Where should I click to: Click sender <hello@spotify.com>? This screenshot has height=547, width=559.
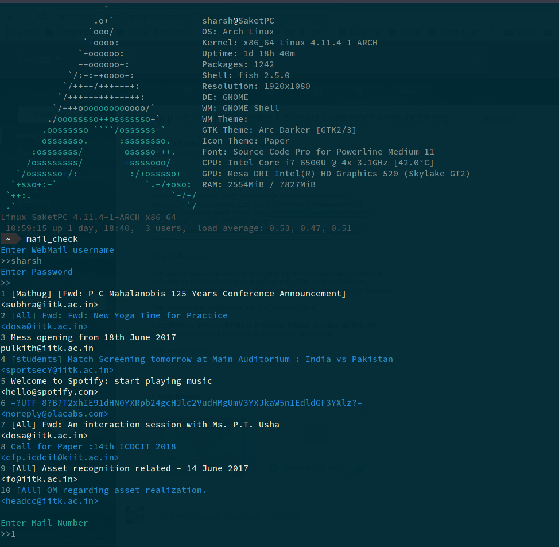[49, 392]
